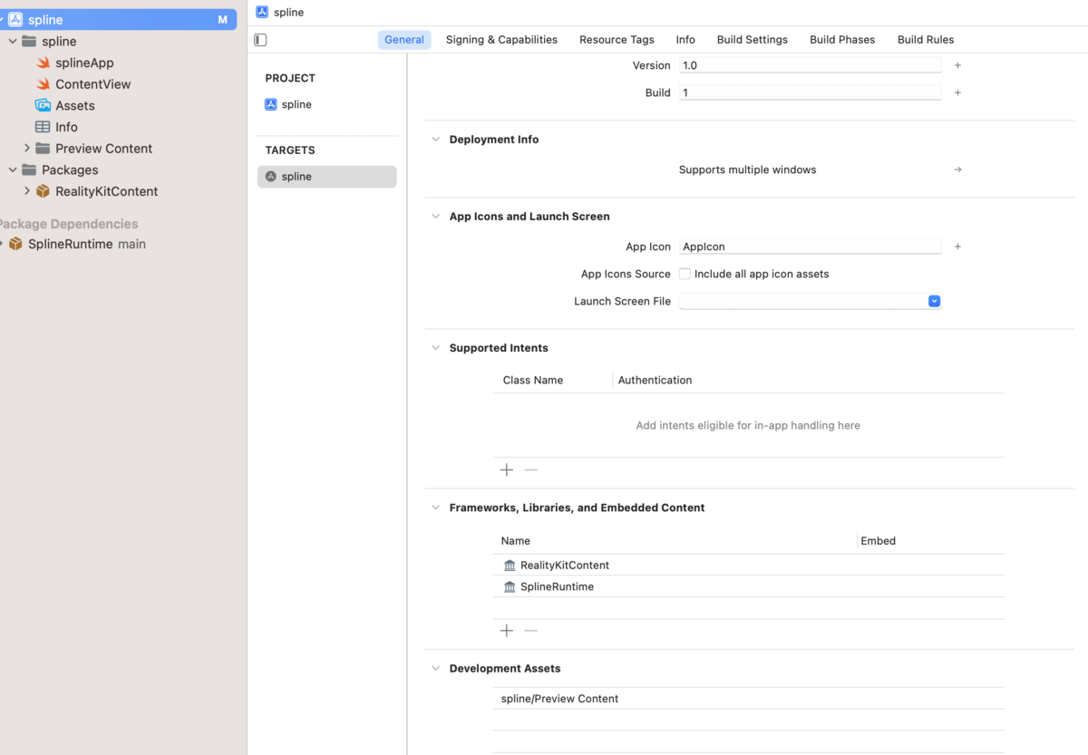Select the spline project root in navigator

118,19
